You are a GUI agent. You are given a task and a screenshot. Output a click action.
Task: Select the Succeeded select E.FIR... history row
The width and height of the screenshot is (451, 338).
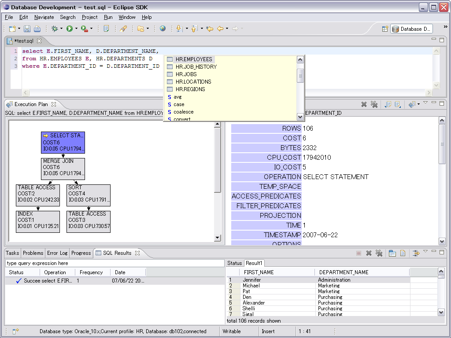[115, 281]
